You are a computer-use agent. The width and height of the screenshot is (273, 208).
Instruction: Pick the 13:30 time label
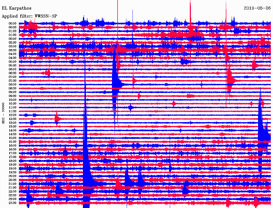13,127
